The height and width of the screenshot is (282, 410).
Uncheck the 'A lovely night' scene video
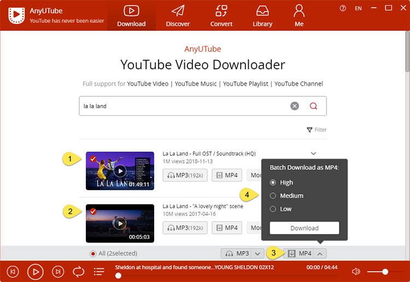point(93,211)
